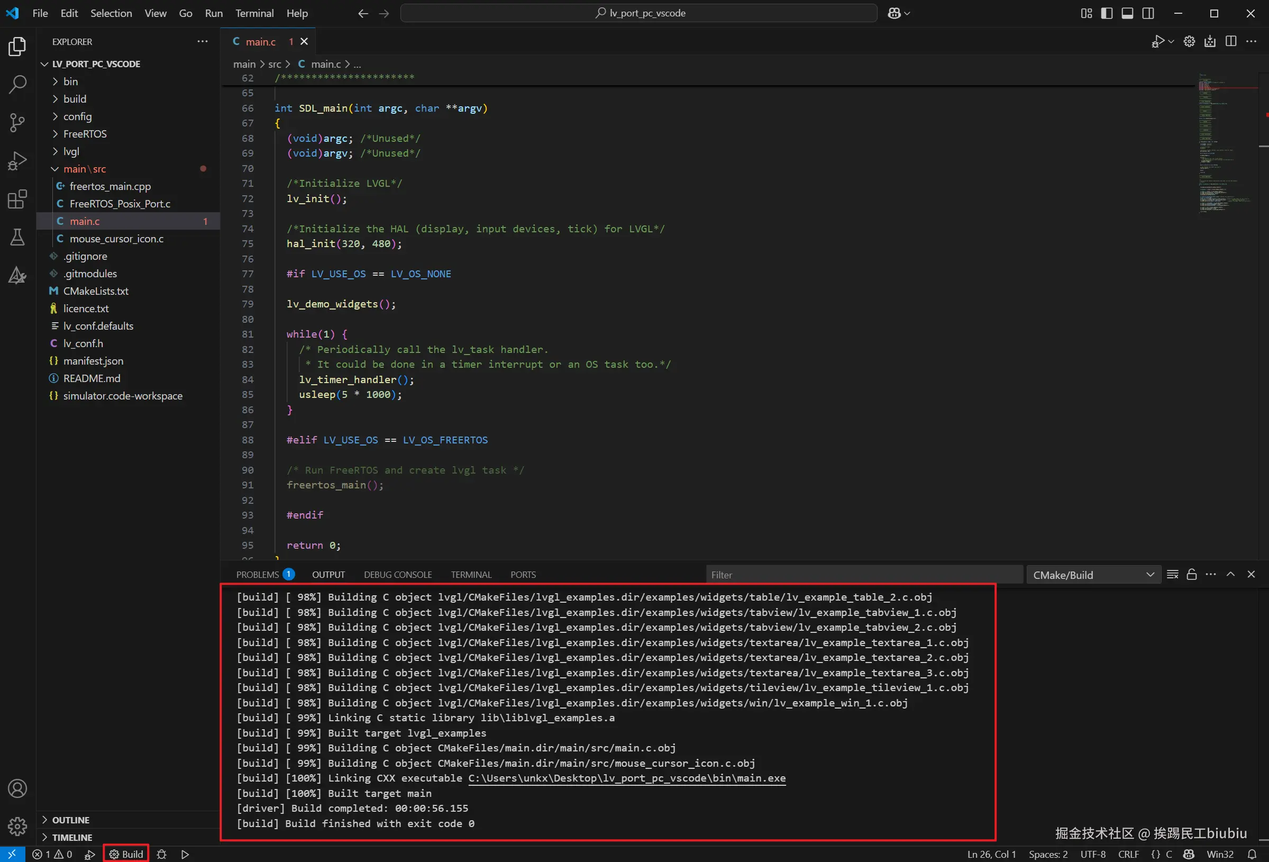Viewport: 1269px width, 862px height.
Task: Open the Source Control view
Action: (17, 122)
